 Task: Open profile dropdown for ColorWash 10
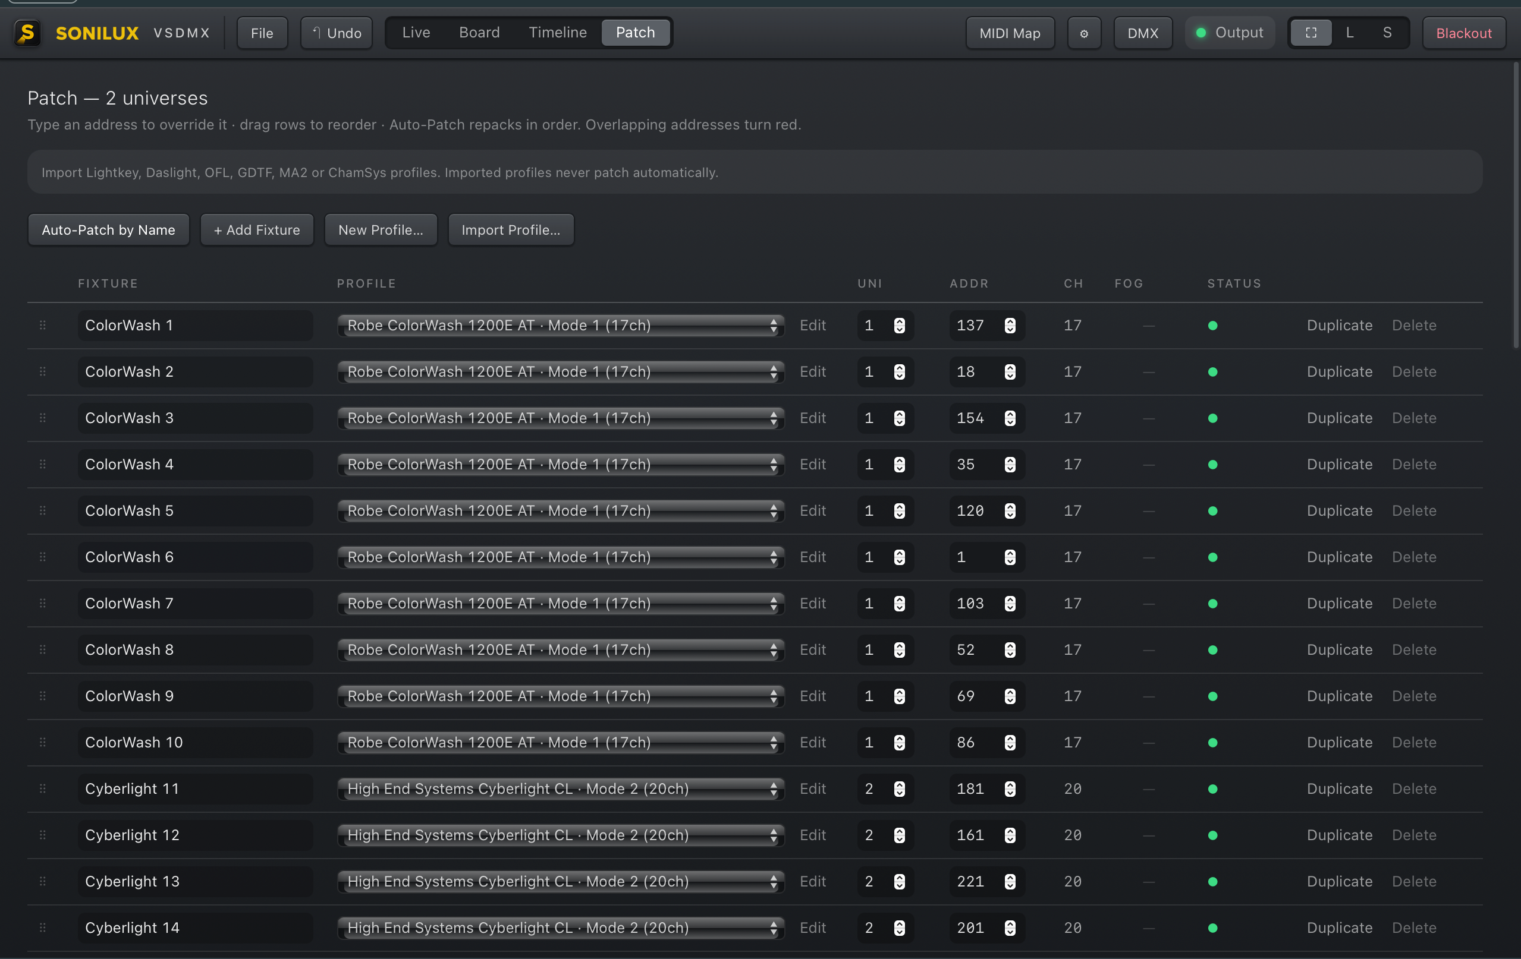[561, 743]
